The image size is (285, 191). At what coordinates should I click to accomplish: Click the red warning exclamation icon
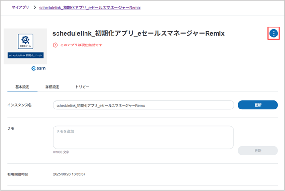click(55, 45)
